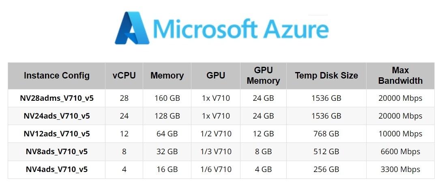Image resolution: width=442 pixels, height=191 pixels.
Task: Click the Azure triangular logo icon
Action: (x=132, y=28)
